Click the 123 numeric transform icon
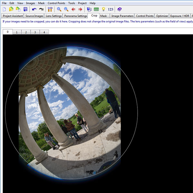Screen dimensions: 193x193 (110, 9)
